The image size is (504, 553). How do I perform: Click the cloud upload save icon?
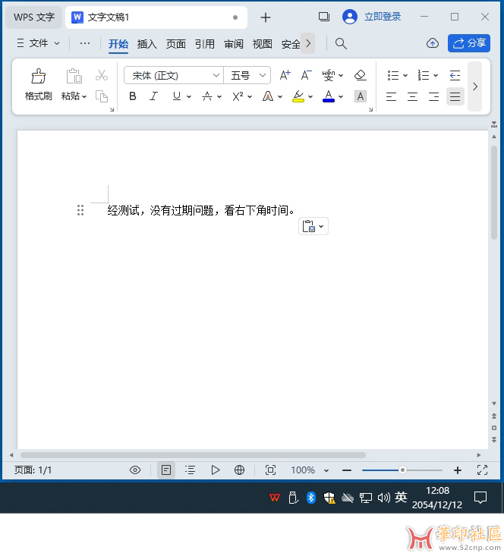click(433, 43)
